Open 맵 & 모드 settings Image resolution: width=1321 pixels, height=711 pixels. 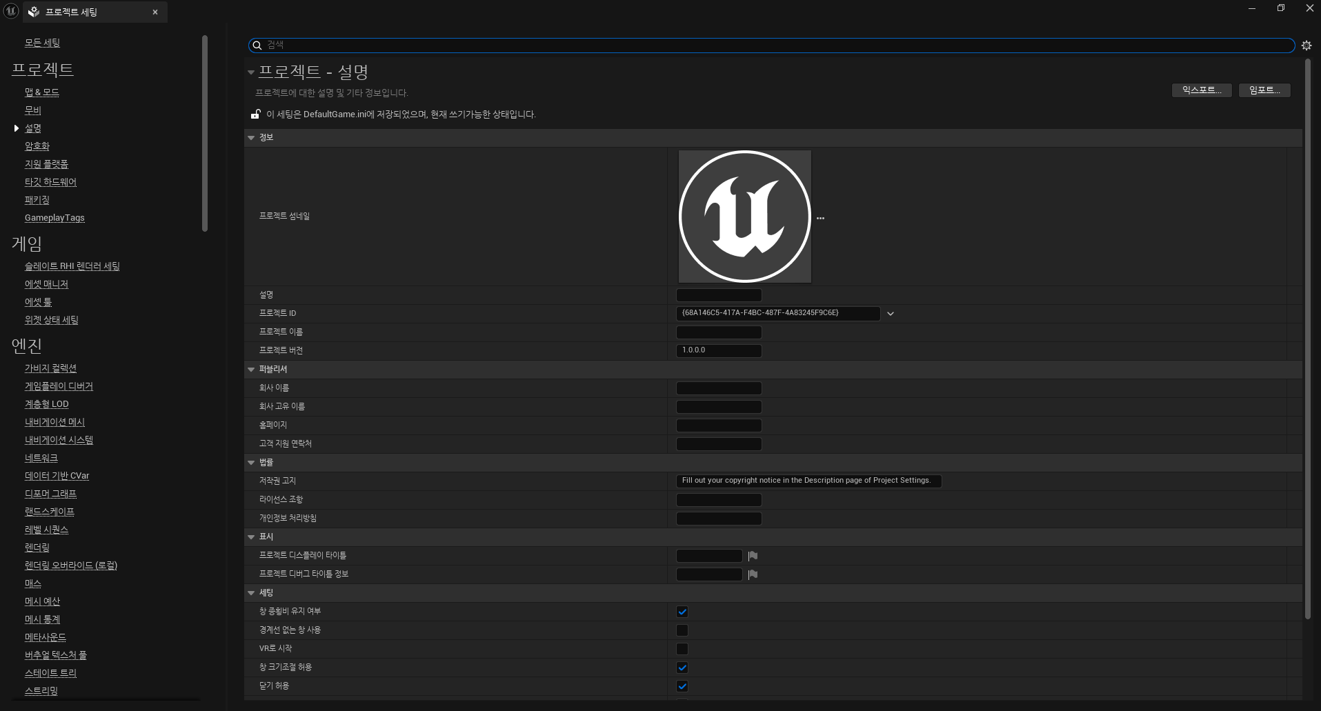(42, 92)
